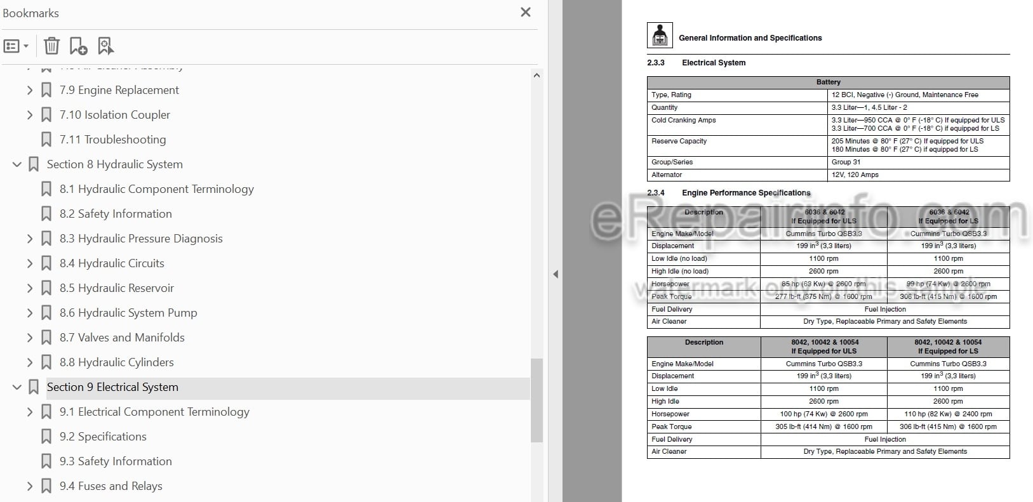1033x502 pixels.
Task: Open 9.1 Electrical Component Terminology
Action: click(154, 412)
